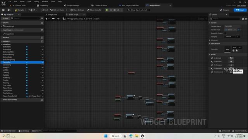This screenshot has width=248, height=139.
Task: Open the Windows Start menu in the taskbar
Action: tap(106, 136)
